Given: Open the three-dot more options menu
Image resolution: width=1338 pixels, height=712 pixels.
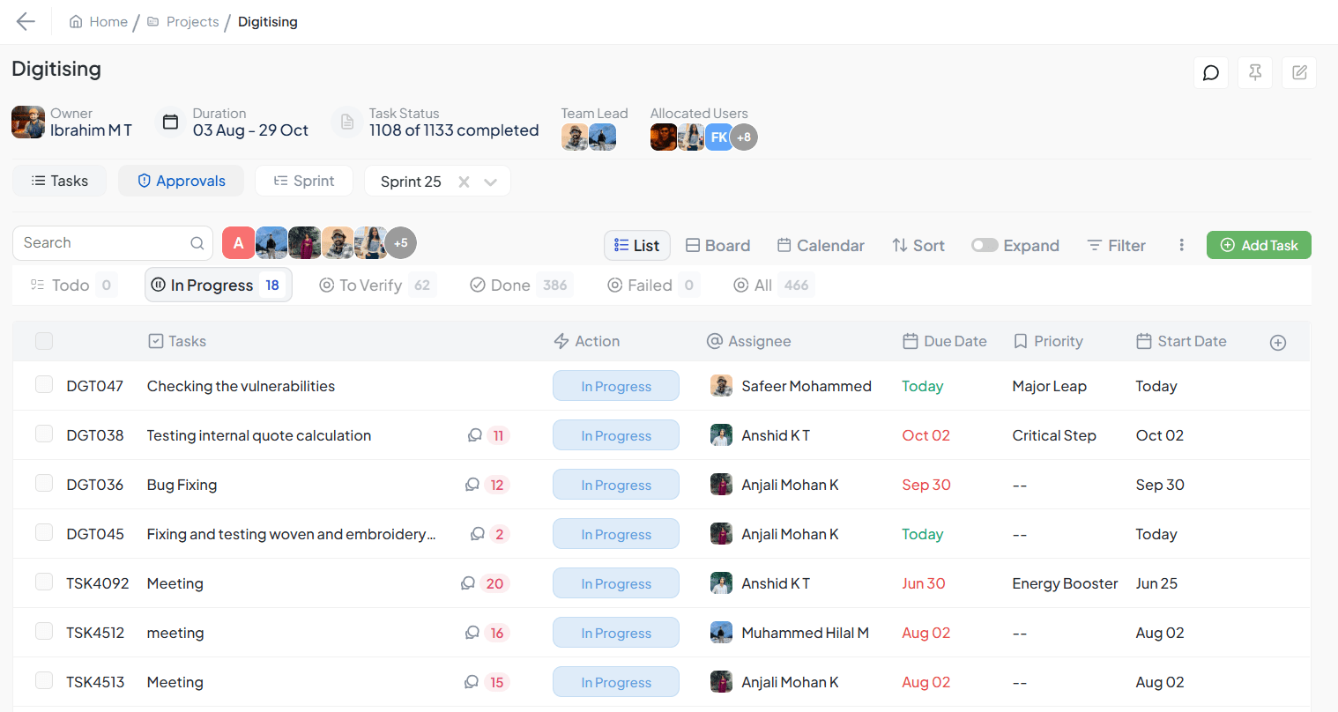Looking at the screenshot, I should click(1181, 245).
